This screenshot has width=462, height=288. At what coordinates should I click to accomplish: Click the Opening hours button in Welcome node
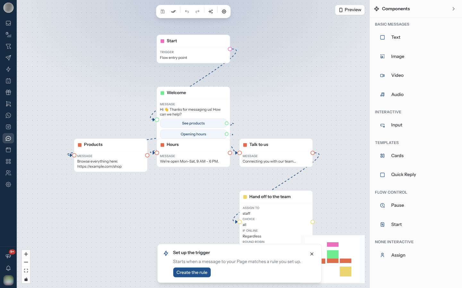(x=193, y=134)
